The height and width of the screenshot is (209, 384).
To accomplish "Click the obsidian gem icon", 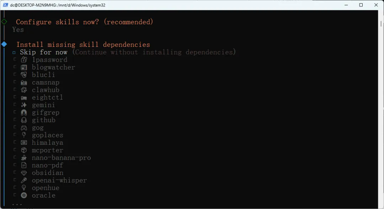I will (x=24, y=173).
